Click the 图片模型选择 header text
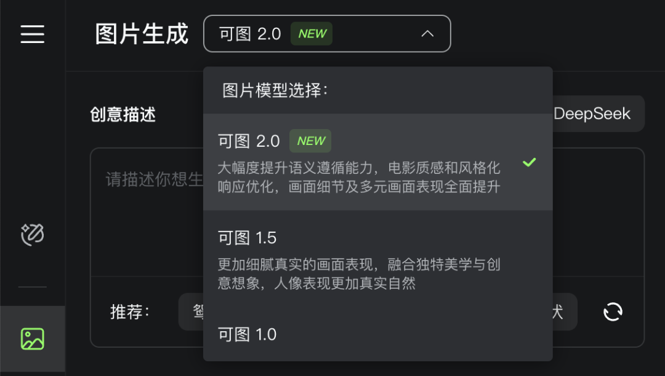 275,90
